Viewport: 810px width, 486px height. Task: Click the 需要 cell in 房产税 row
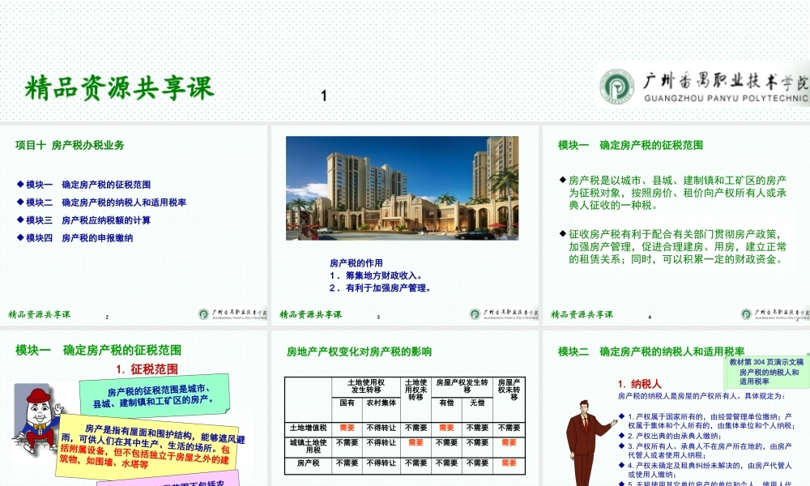(509, 463)
